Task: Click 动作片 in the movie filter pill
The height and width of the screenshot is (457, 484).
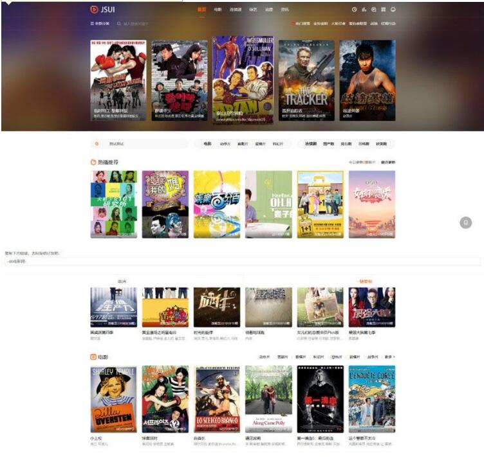Action: click(x=225, y=144)
